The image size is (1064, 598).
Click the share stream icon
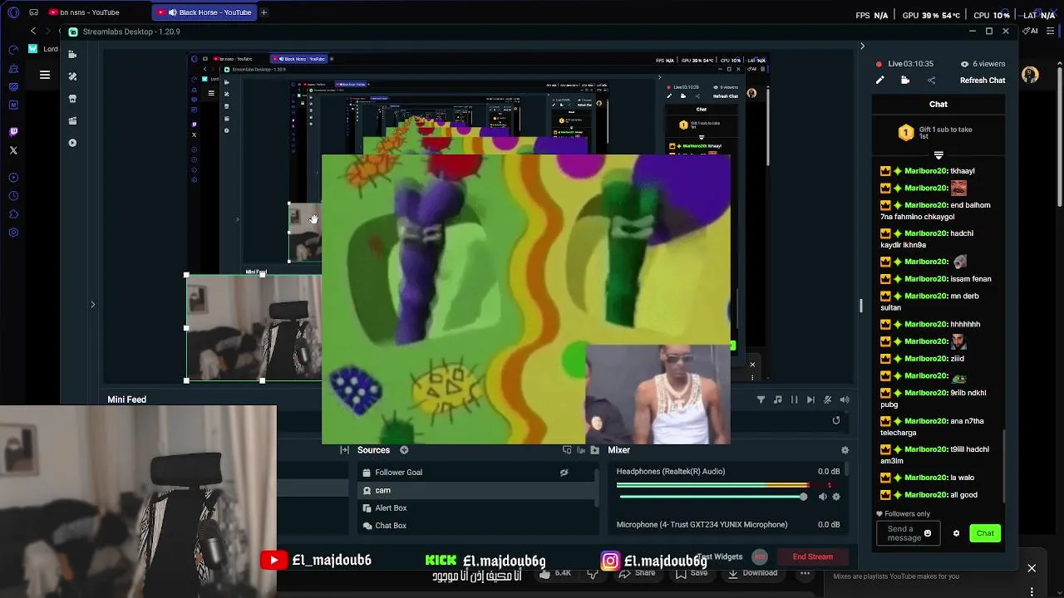click(931, 81)
